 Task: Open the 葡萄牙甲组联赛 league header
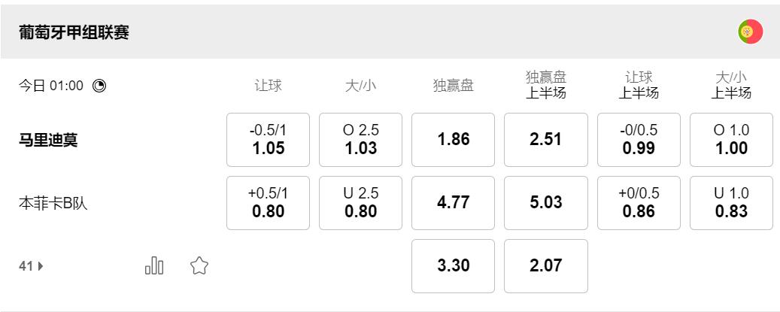coord(74,33)
